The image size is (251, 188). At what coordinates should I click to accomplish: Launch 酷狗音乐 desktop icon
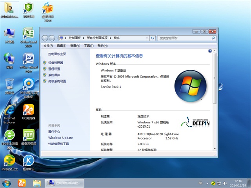tap(28, 163)
